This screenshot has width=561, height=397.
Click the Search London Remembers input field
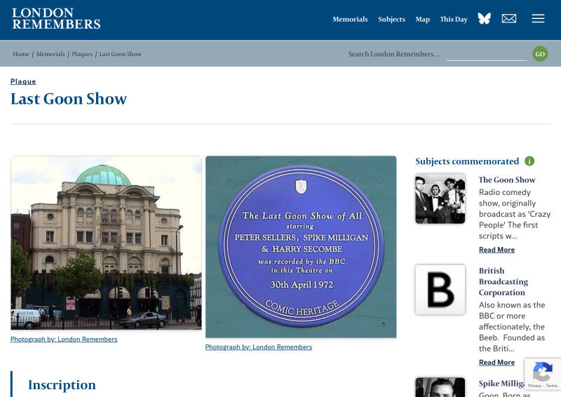(x=486, y=55)
